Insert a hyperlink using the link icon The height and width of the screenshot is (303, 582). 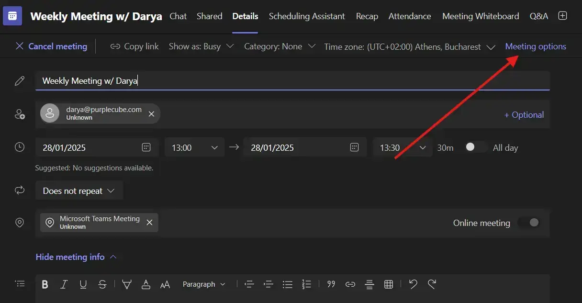click(x=350, y=284)
